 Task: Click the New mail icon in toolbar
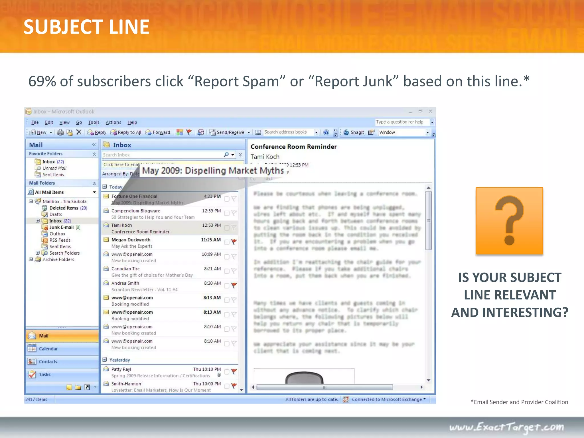[38, 132]
